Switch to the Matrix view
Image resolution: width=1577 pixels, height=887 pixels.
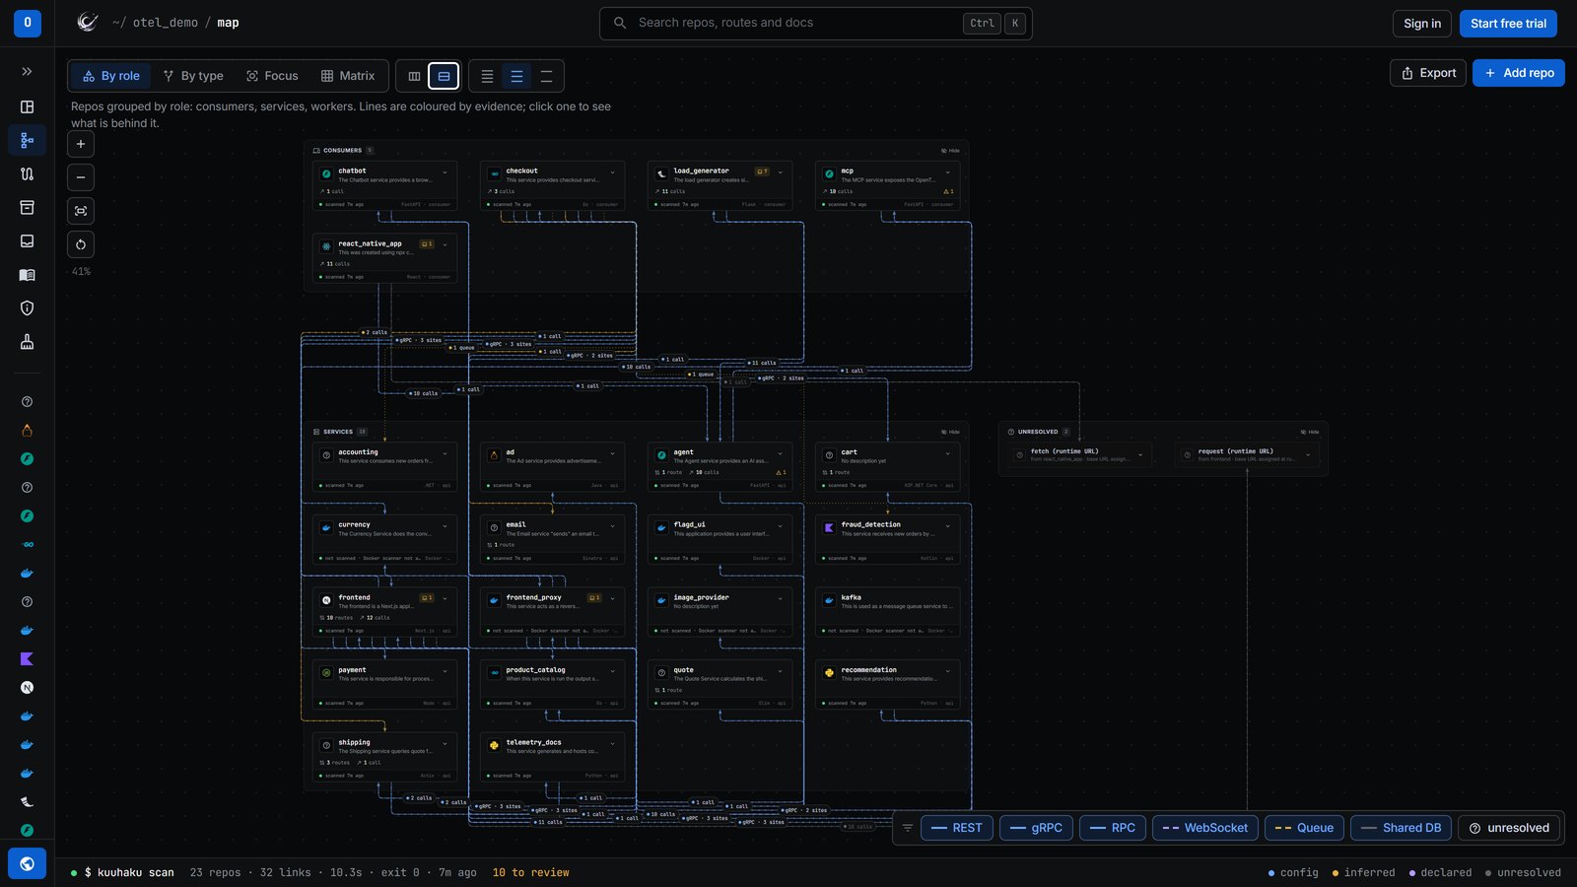[x=348, y=76]
